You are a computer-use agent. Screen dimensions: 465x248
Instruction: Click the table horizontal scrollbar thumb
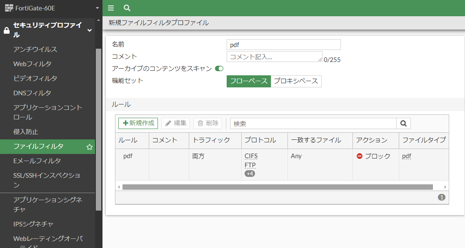[277, 187]
